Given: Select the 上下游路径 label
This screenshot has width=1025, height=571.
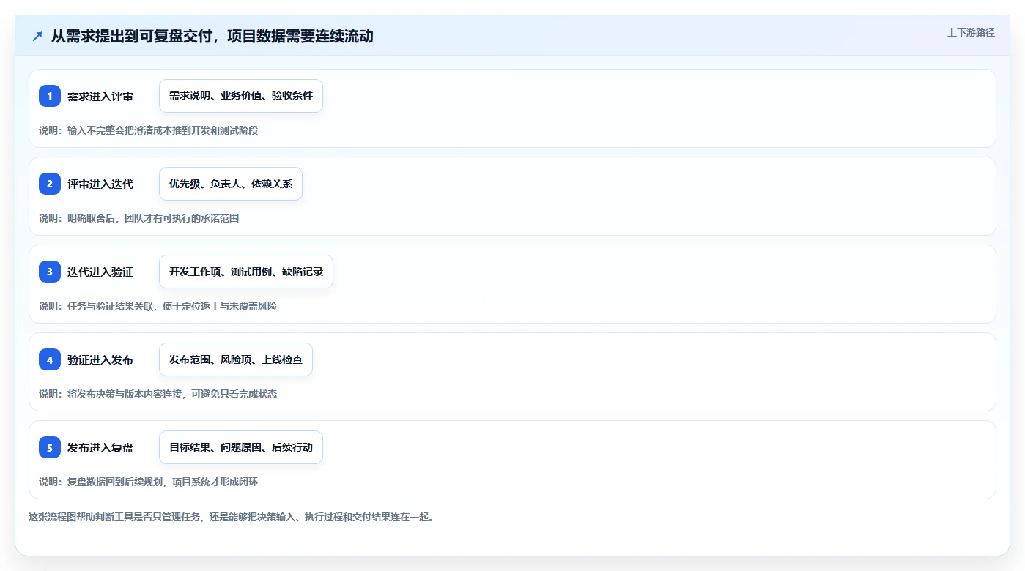Looking at the screenshot, I should pos(971,32).
